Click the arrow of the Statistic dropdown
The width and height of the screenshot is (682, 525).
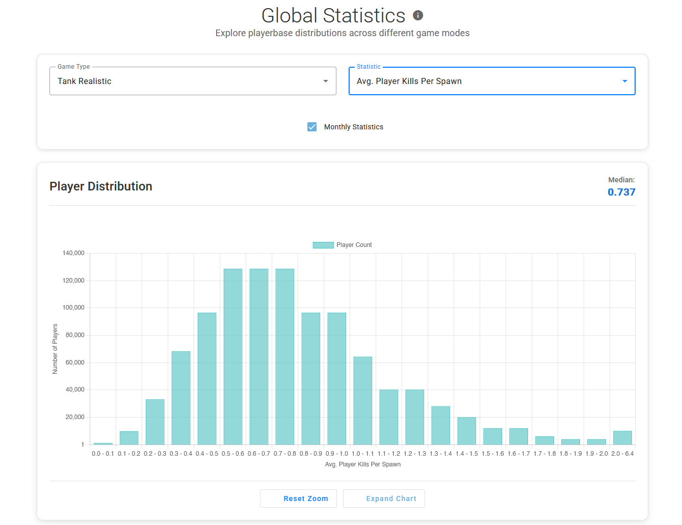625,81
